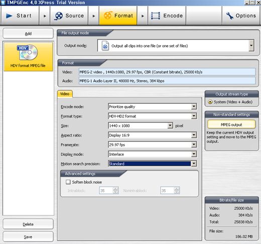The height and width of the screenshot is (244, 261).
Task: Expand the Aspect ratio dropdown
Action: (x=194, y=135)
